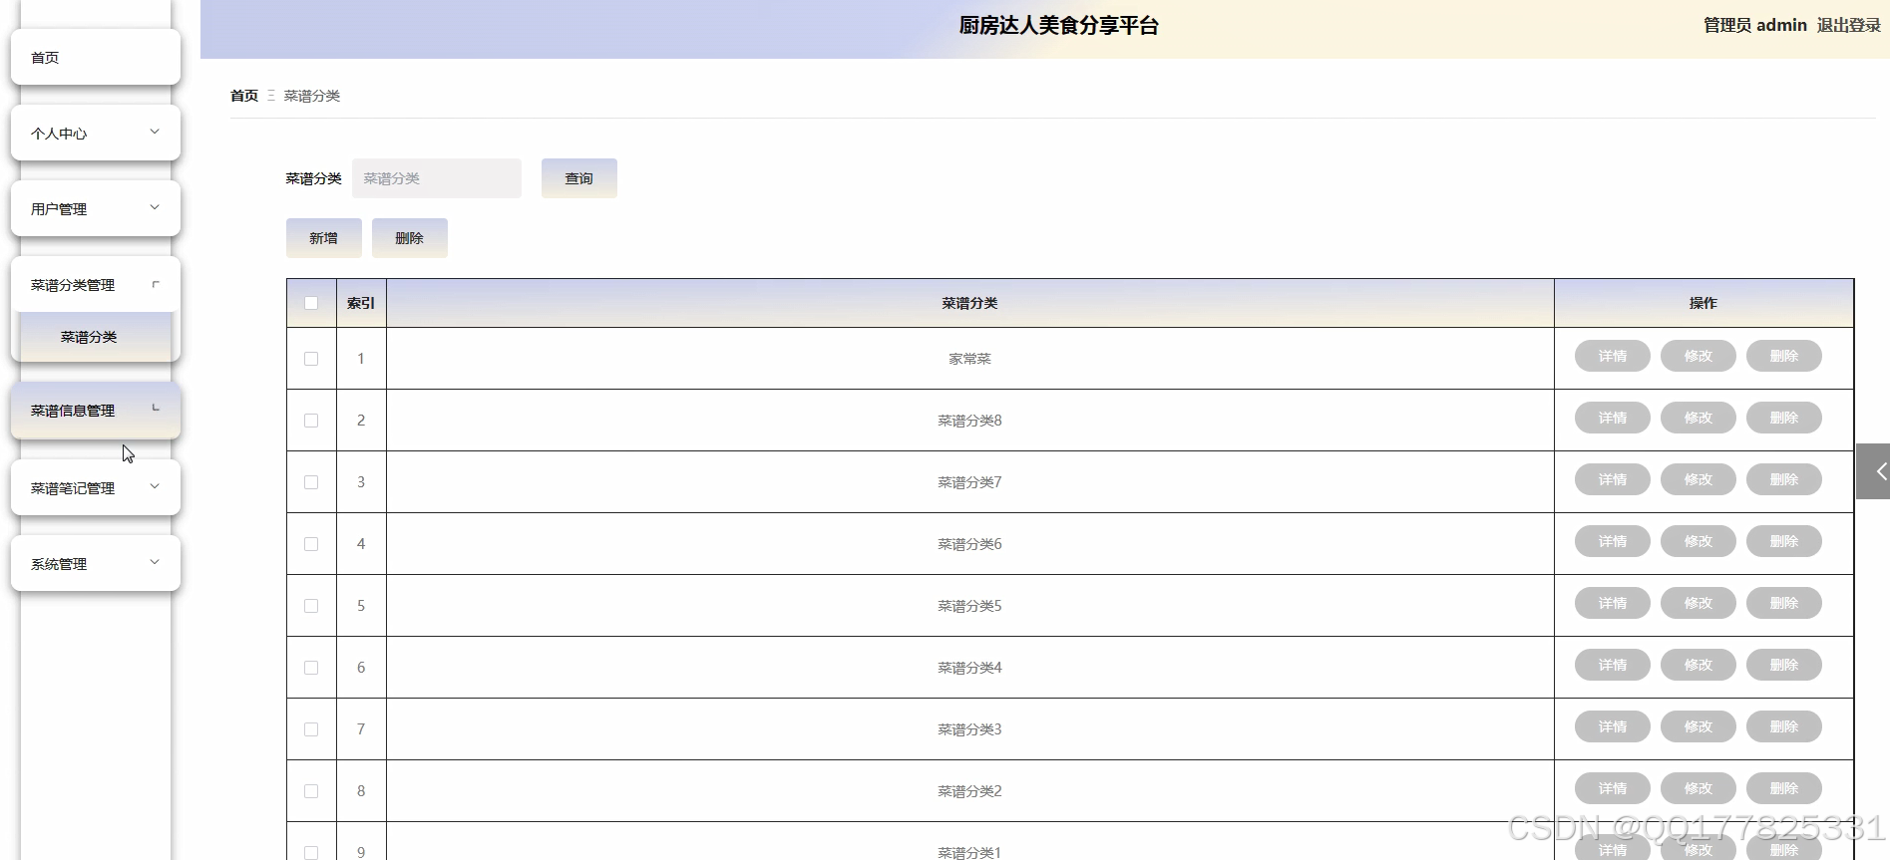This screenshot has width=1890, height=860.
Task: Click 删除 for 菜谱分类6
Action: point(1784,541)
